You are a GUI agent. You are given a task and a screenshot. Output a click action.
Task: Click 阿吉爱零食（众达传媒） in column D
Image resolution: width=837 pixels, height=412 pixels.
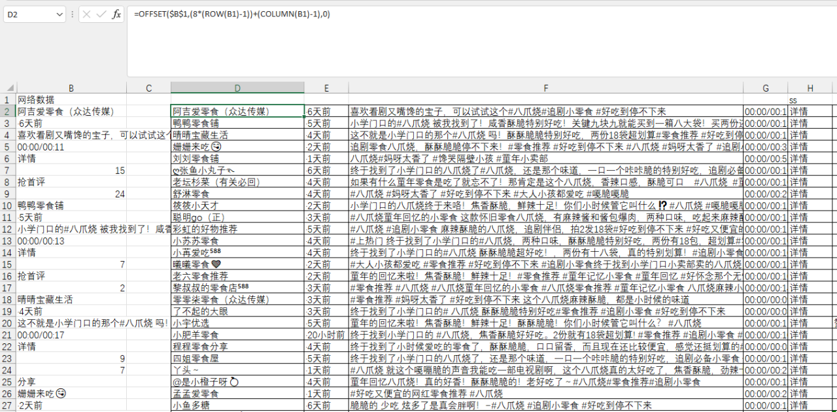tap(237, 112)
